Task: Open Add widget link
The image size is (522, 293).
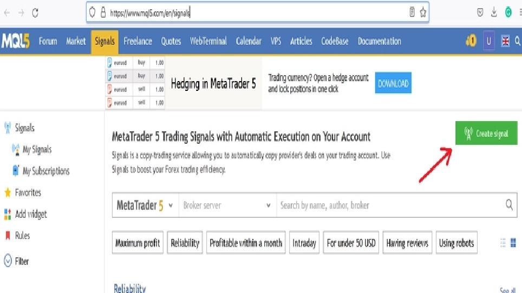Action: [x=31, y=214]
